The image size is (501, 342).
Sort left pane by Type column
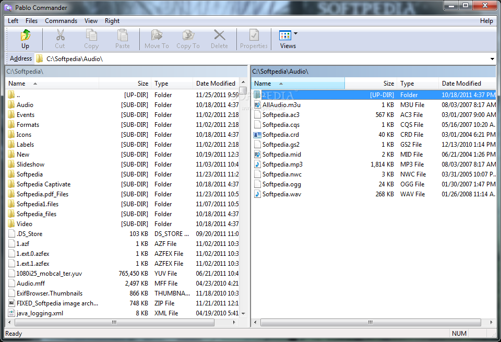click(x=172, y=84)
